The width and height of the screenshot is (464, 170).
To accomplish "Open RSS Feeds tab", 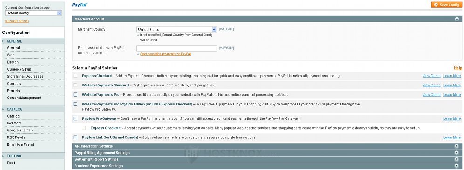I will tap(33, 137).
